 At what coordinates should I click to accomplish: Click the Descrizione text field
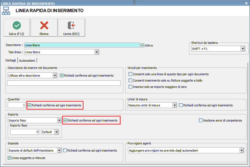coord(82,45)
